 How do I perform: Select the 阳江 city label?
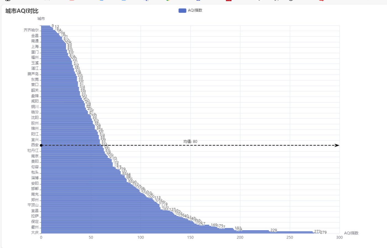[x=35, y=134]
